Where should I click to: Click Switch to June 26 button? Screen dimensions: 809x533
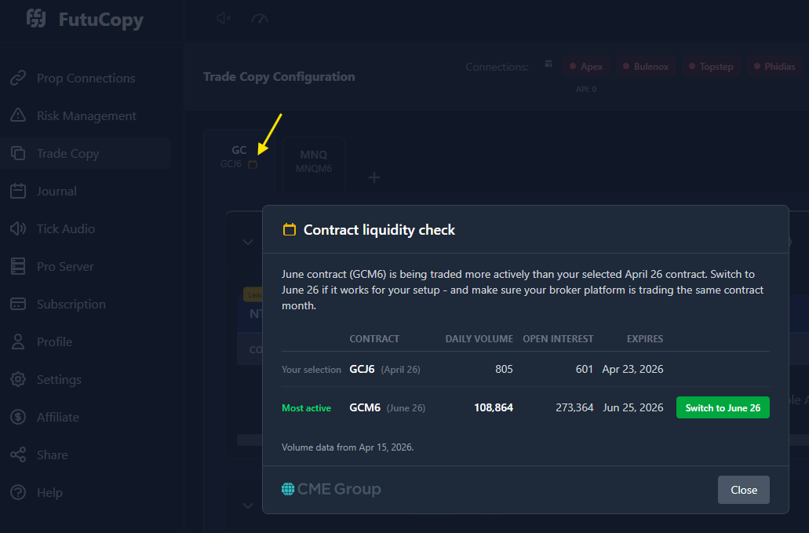click(723, 407)
